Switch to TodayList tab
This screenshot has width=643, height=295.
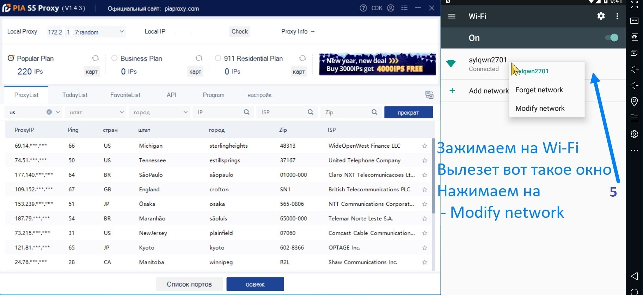pos(75,95)
